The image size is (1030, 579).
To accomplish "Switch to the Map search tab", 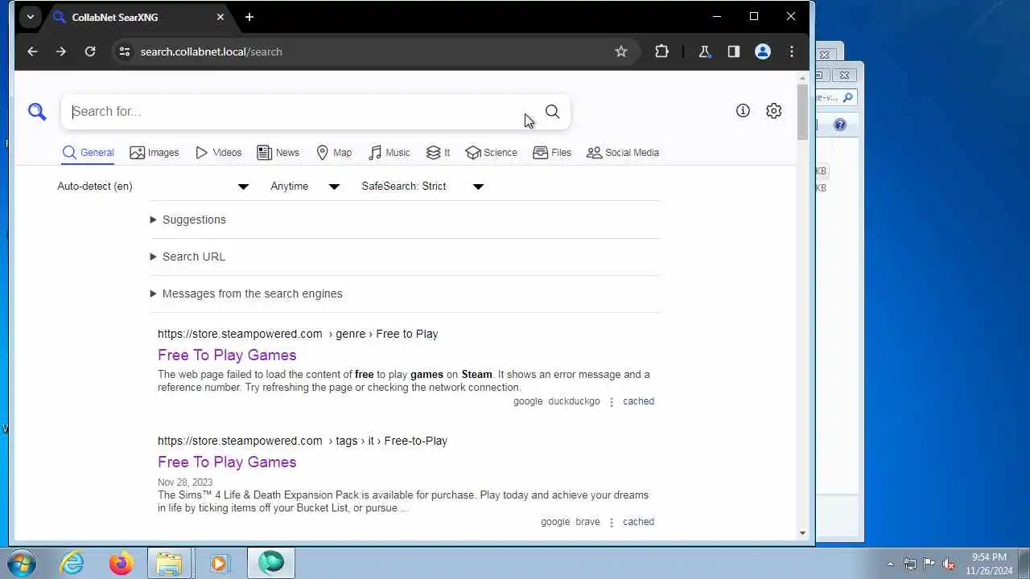I will point(334,152).
